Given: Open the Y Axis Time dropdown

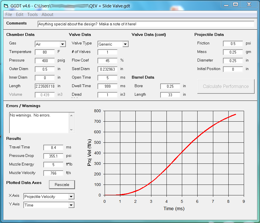Looking at the screenshot, I should pyautogui.click(x=71, y=205).
